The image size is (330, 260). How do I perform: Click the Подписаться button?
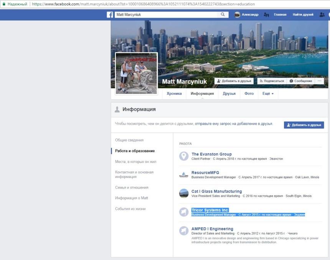[272, 81]
